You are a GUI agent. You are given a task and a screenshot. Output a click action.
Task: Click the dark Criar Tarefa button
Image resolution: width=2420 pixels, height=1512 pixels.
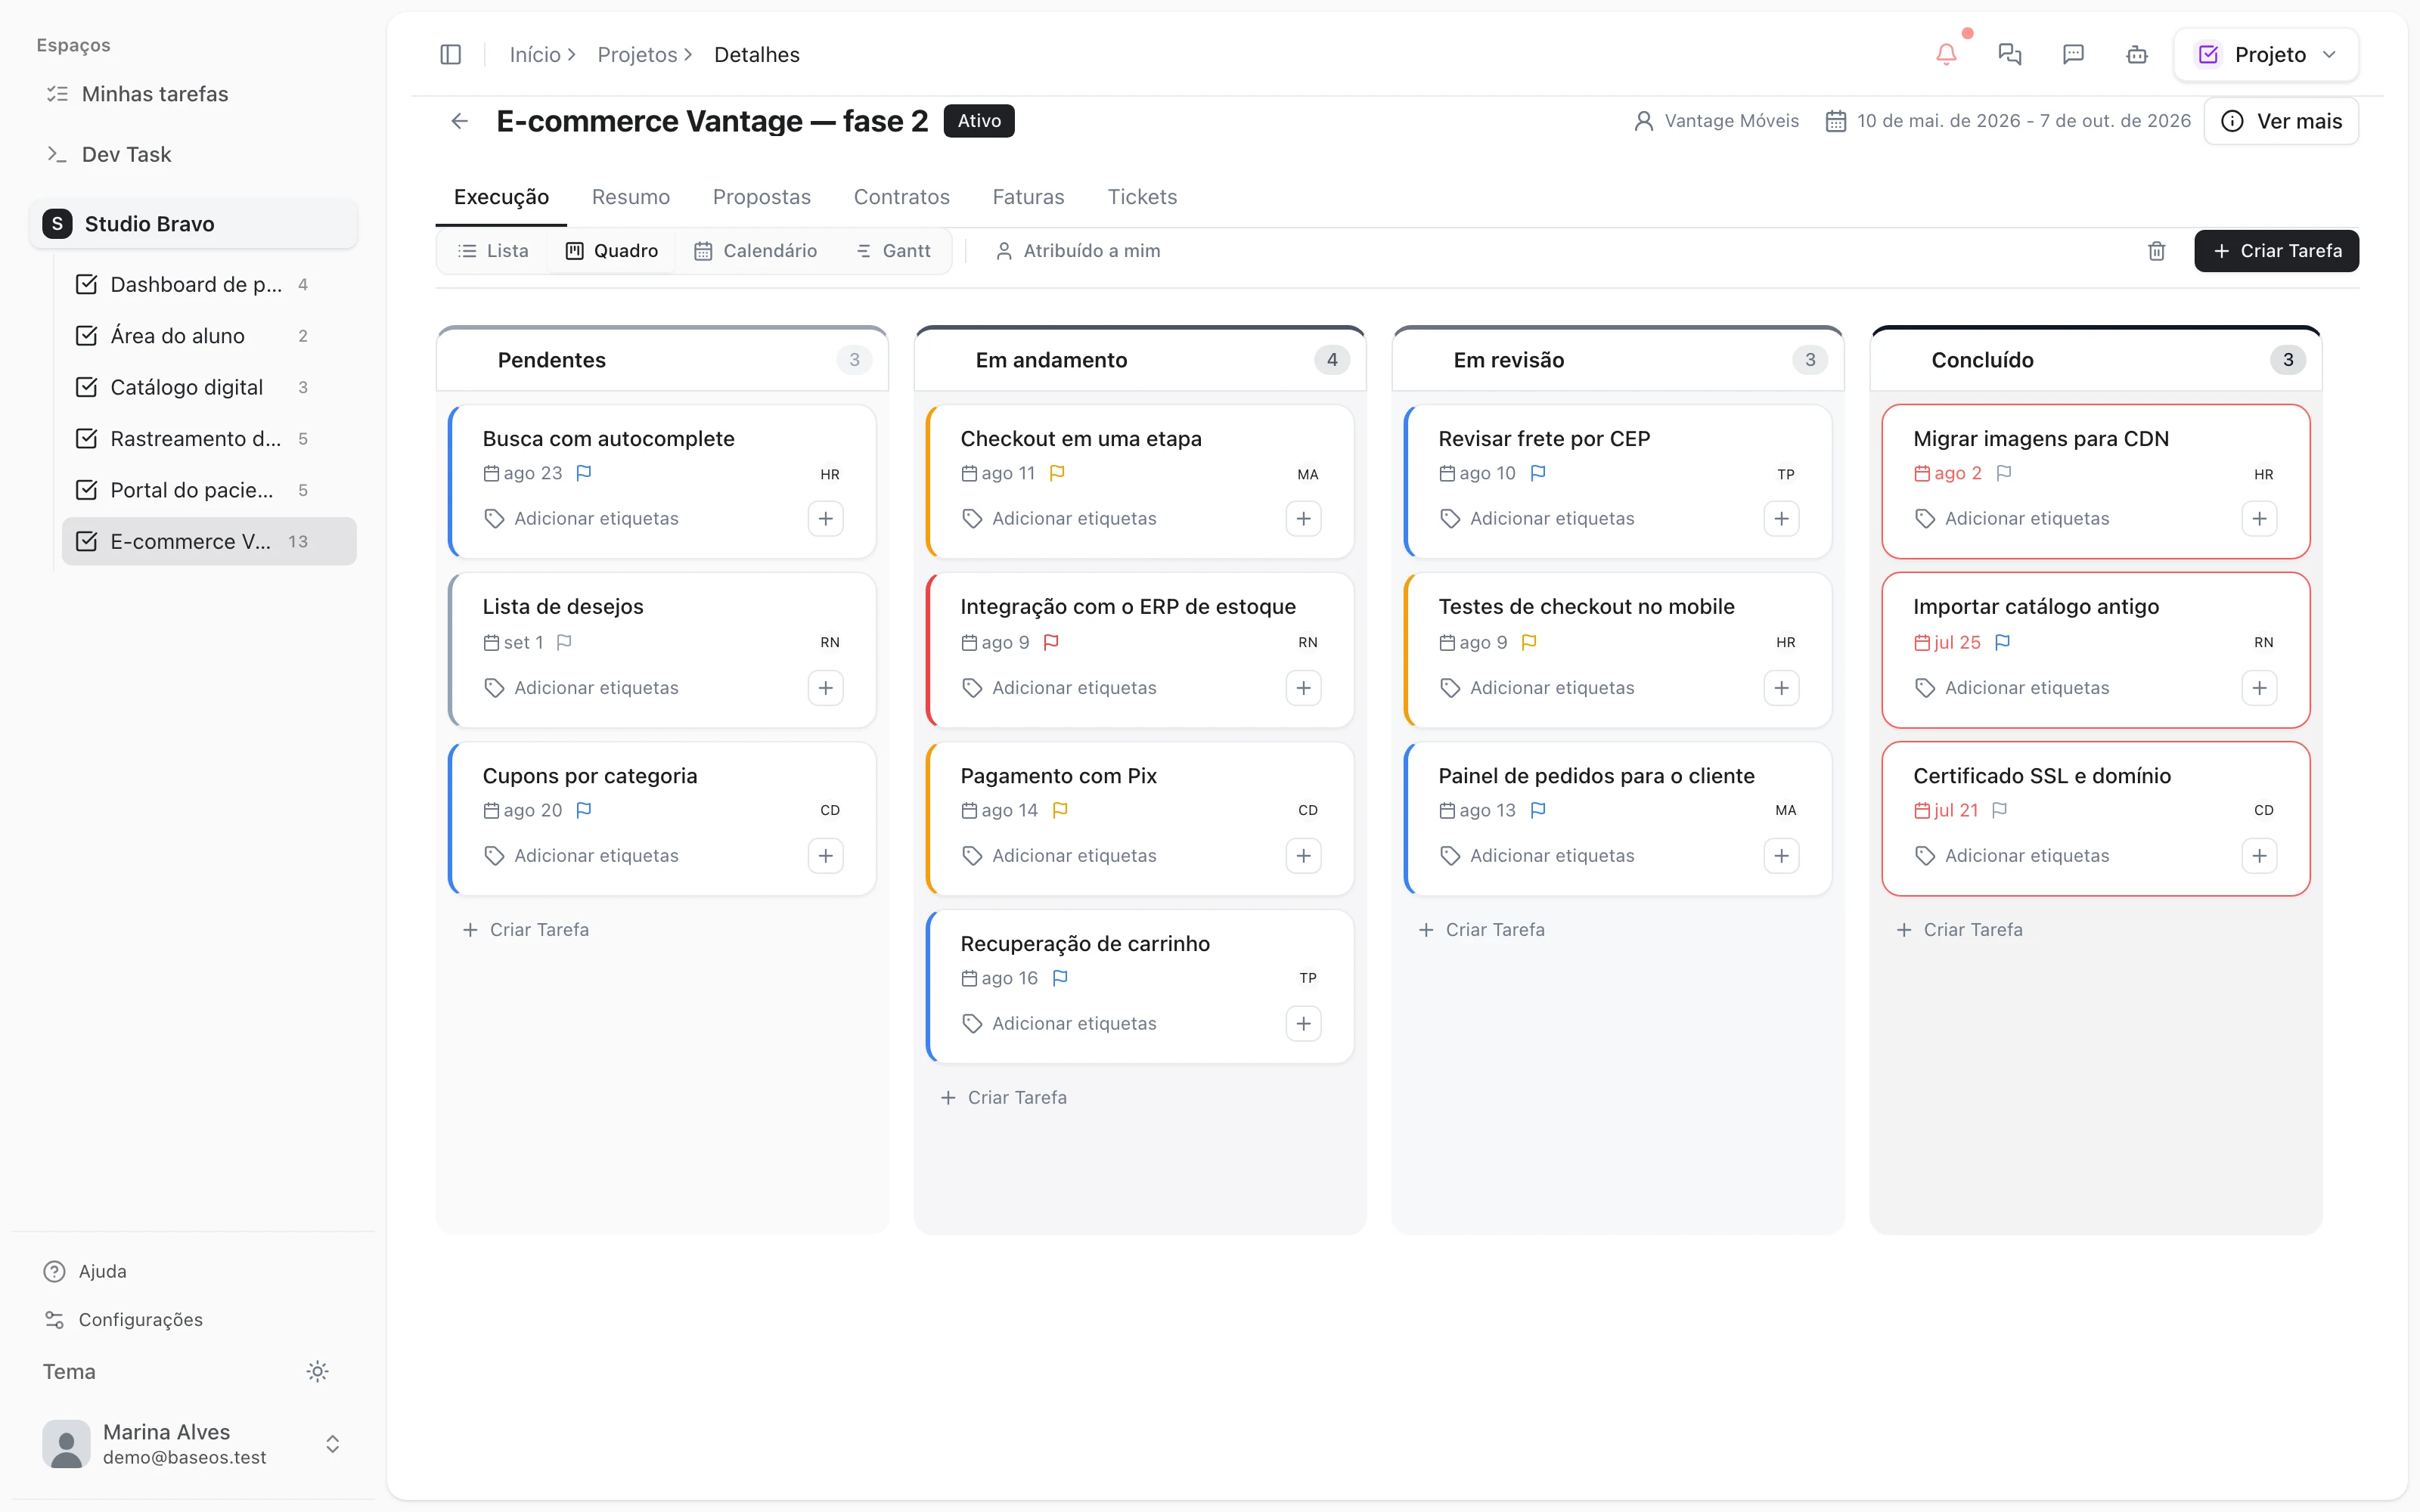point(2276,251)
